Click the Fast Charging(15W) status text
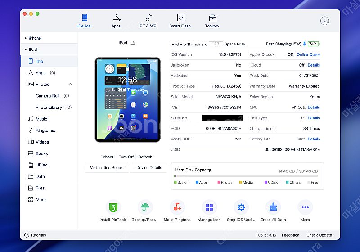The image size is (360, 252). pyautogui.click(x=283, y=44)
